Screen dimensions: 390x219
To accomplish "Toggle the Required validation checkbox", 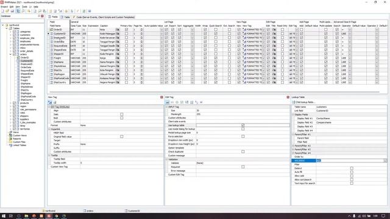I will (243, 167).
